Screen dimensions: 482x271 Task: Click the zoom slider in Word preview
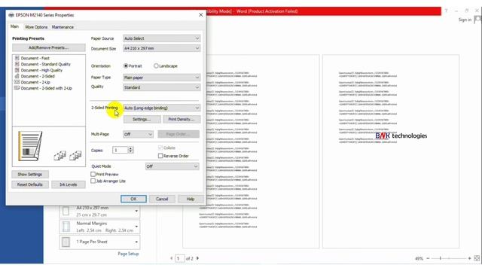coord(449,258)
